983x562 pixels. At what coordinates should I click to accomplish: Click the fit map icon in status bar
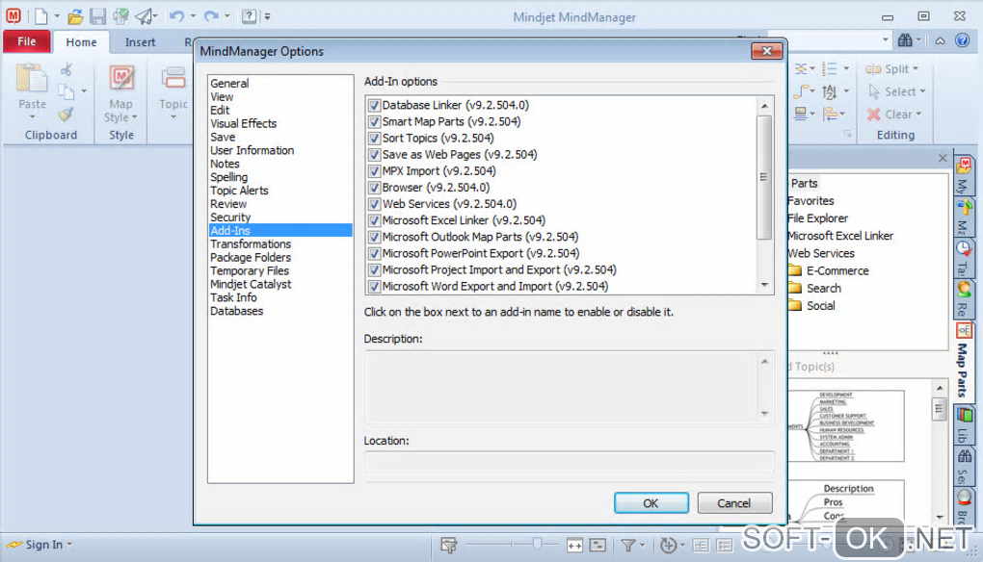[x=575, y=546]
